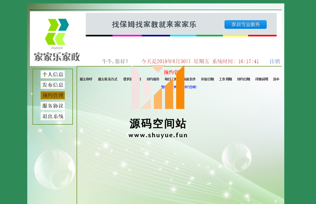
Task: Click the 家家乐家政 green arrow logo
Action: [x=57, y=31]
